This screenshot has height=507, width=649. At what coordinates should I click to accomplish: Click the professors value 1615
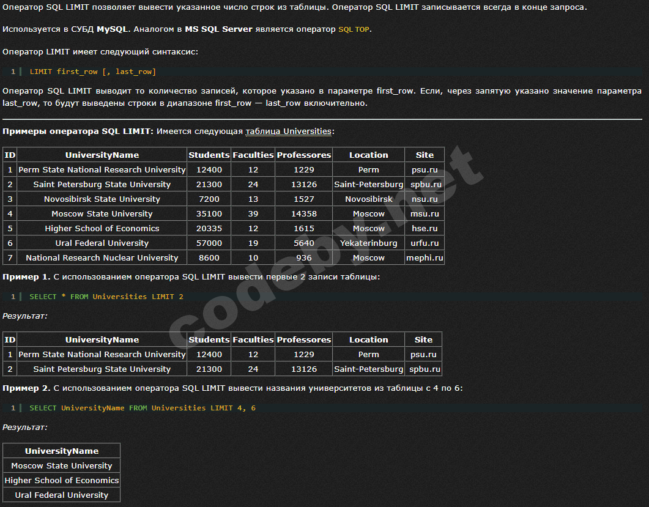pyautogui.click(x=304, y=229)
